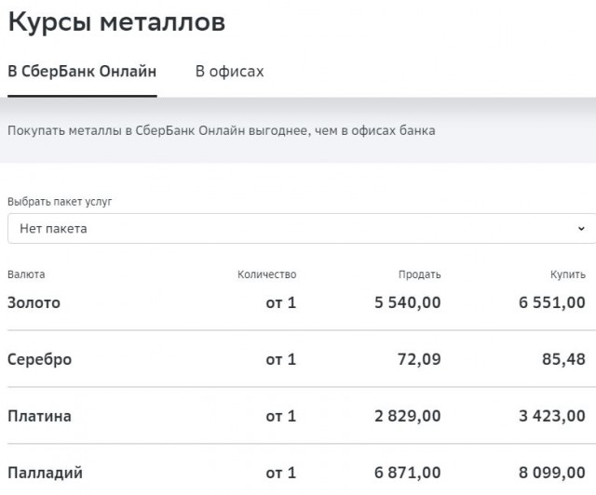Click 'от 1' quantity in Палладий row
Viewport: 596px width, 495px height.
[x=281, y=473]
